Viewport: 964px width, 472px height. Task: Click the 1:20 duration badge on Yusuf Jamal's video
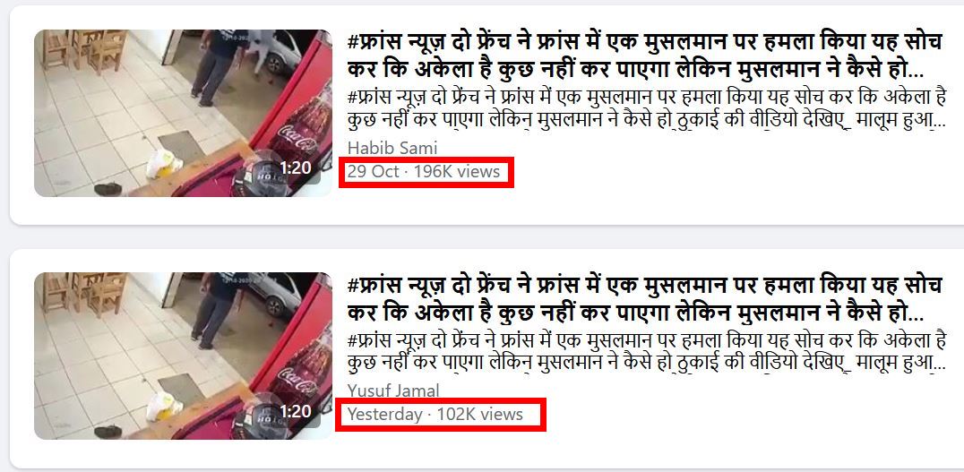295,410
